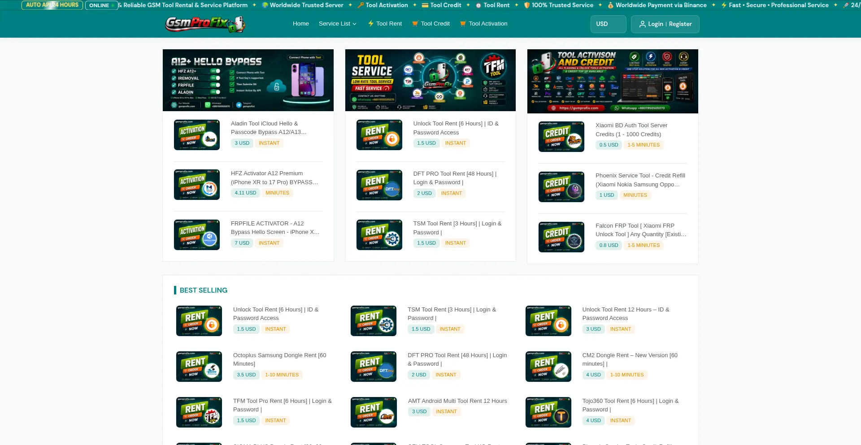Click the A12+ Hello Bypass banner
The height and width of the screenshot is (445, 861).
[x=248, y=80]
